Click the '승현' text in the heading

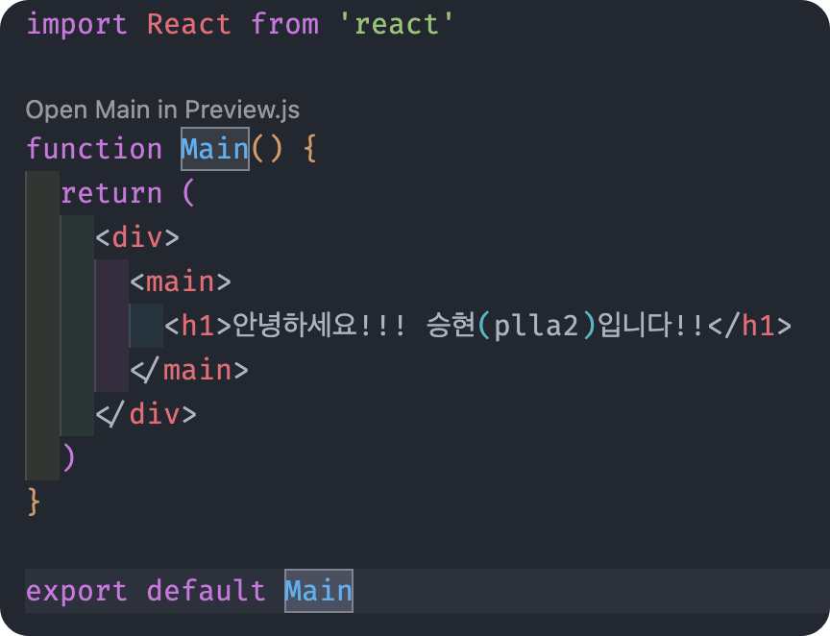(x=451, y=325)
